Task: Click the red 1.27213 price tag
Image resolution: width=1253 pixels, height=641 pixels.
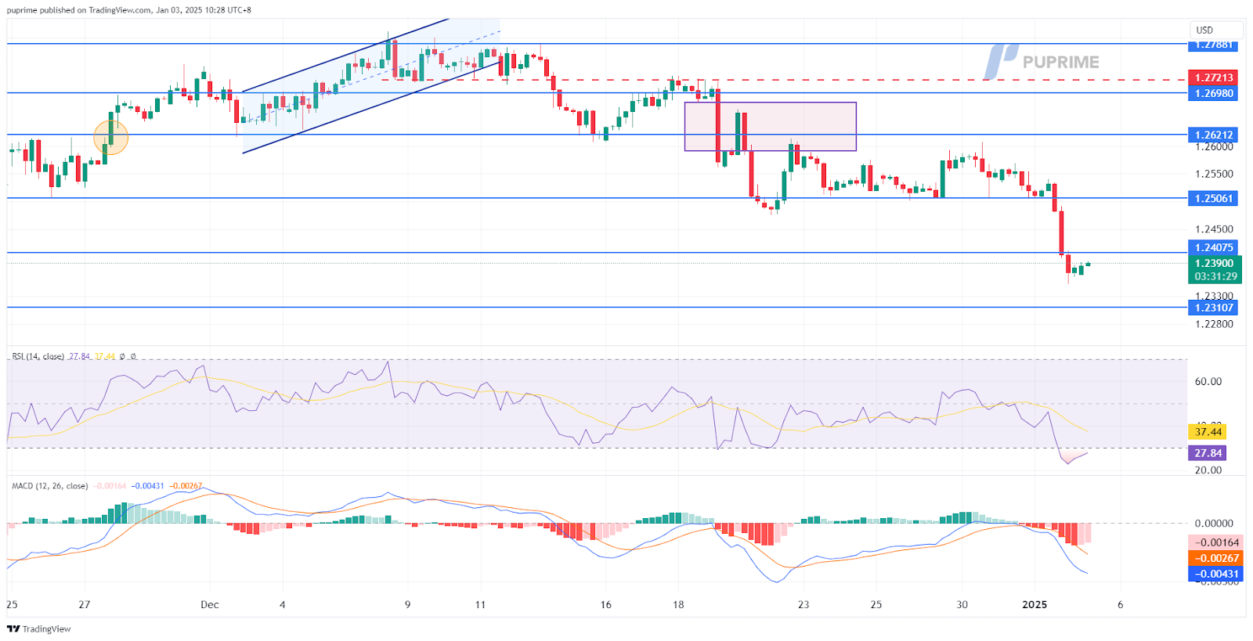Action: (x=1214, y=77)
